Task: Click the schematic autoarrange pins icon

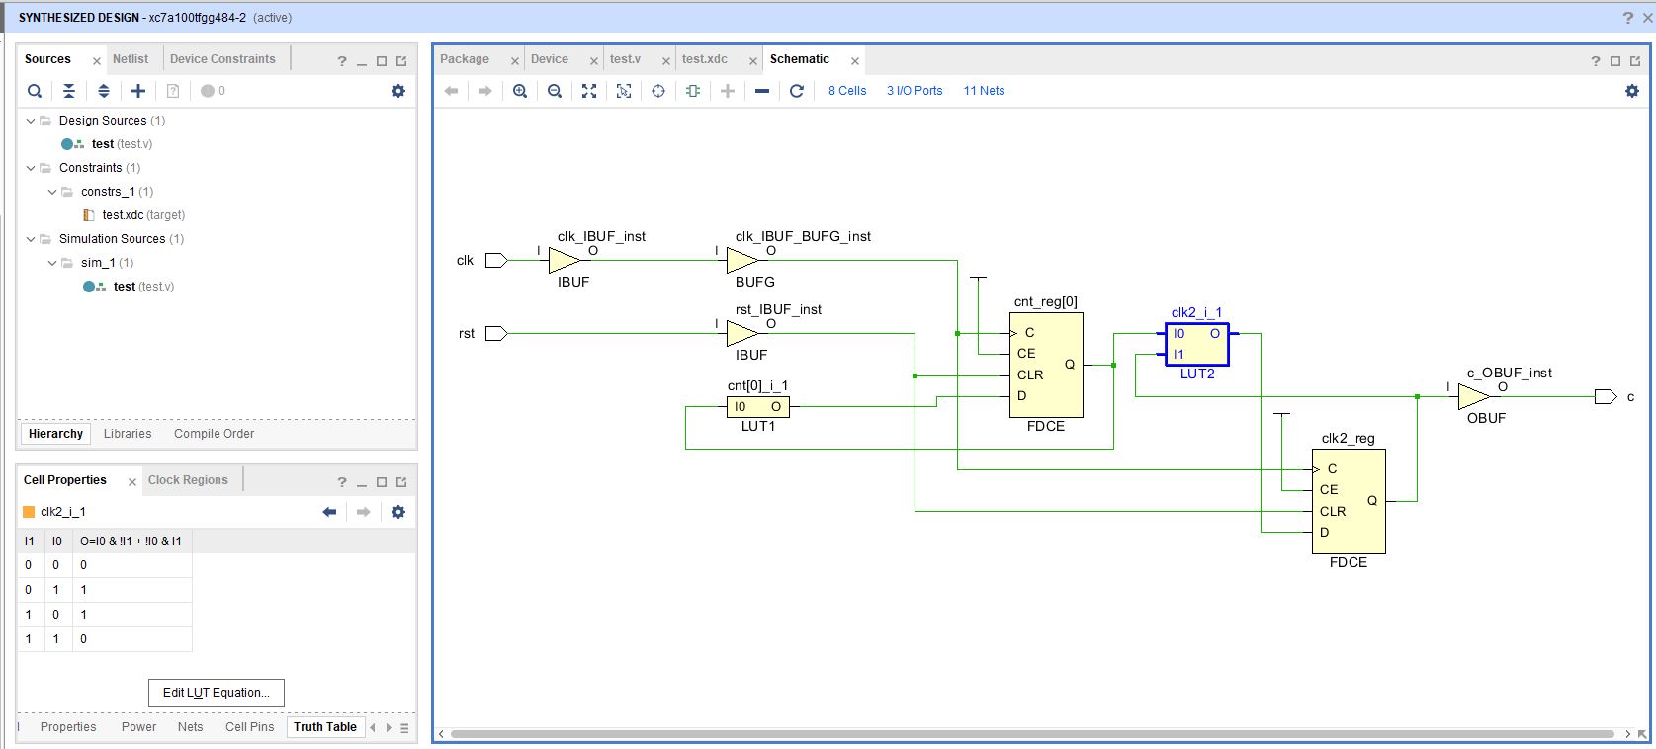Action: 692,91
